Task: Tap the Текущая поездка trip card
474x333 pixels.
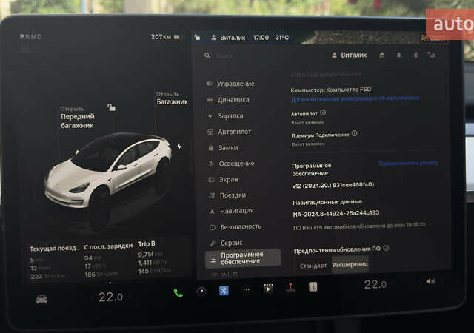Action: pyautogui.click(x=54, y=262)
